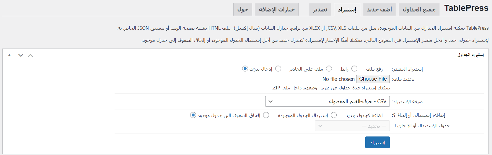Choose إلحاق الصفوف الى جدول موجود
The width and height of the screenshot is (492, 155).
click(x=193, y=115)
